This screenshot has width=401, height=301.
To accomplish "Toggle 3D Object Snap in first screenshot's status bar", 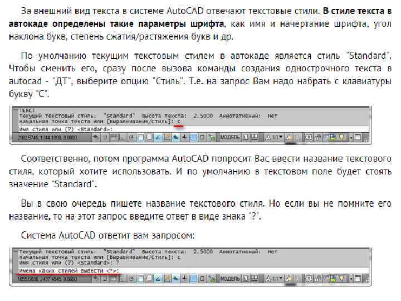I will pyautogui.click(x=149, y=138).
